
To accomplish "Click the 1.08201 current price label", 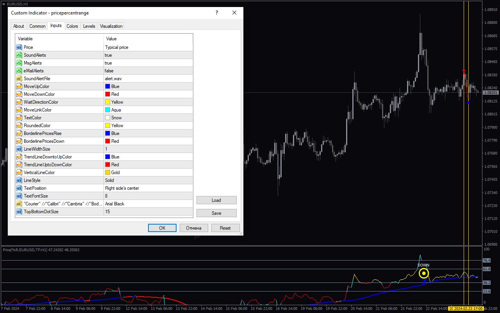I will pyautogui.click(x=491, y=93).
